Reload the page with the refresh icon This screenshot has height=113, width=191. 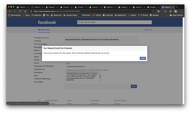[x=20, y=11]
